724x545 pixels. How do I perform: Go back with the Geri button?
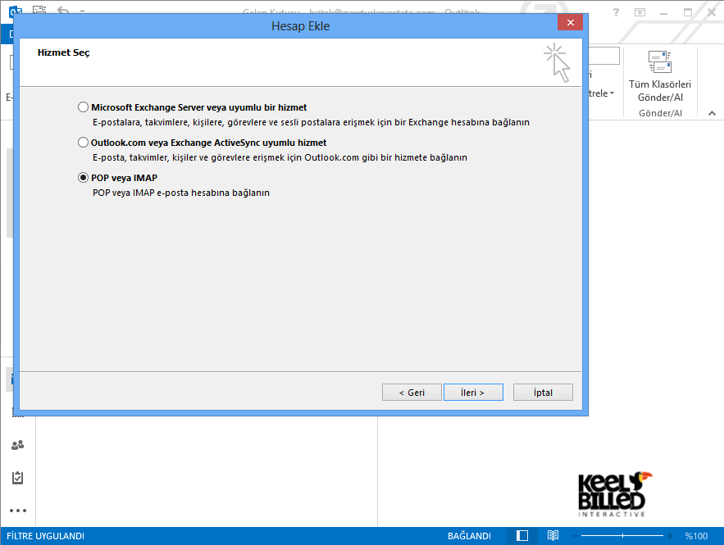pos(412,393)
